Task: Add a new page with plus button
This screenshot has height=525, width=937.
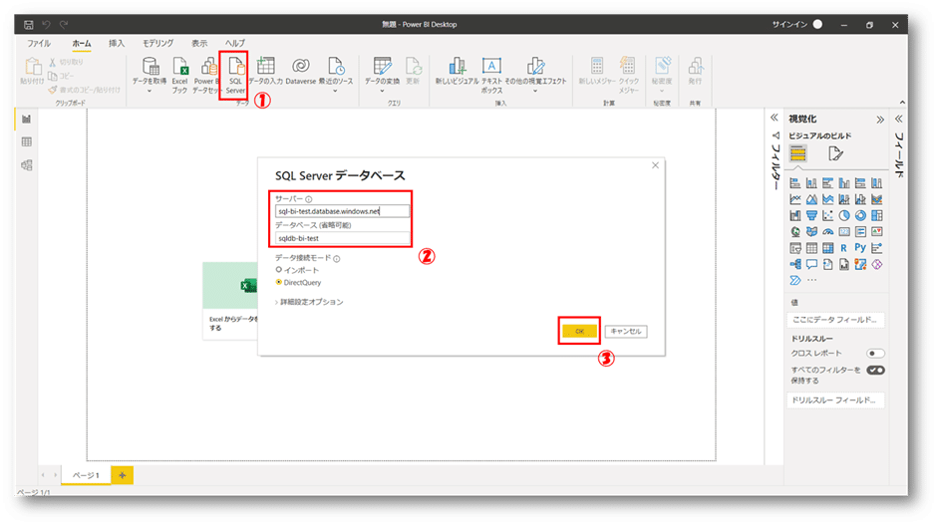Action: coord(122,475)
